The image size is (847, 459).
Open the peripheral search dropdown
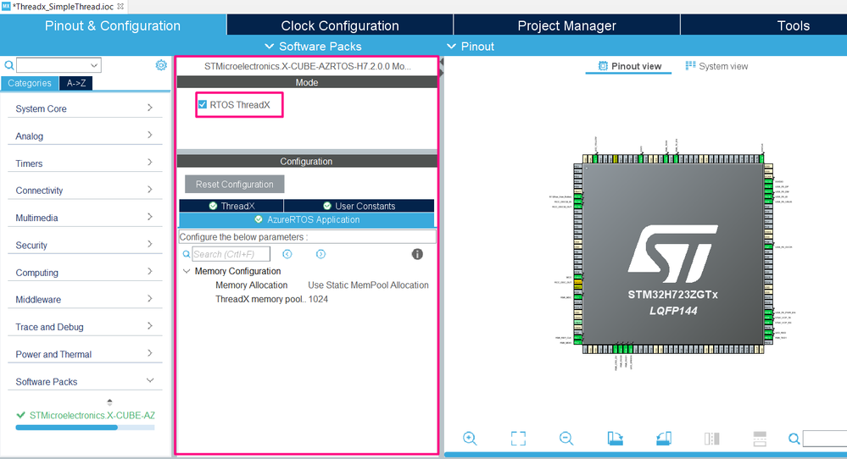click(x=94, y=65)
